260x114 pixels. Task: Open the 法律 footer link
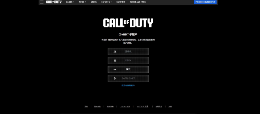[86, 106]
